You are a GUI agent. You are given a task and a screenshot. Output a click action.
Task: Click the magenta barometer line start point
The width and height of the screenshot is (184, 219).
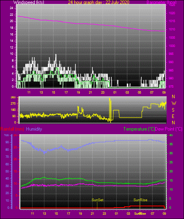click(18, 16)
